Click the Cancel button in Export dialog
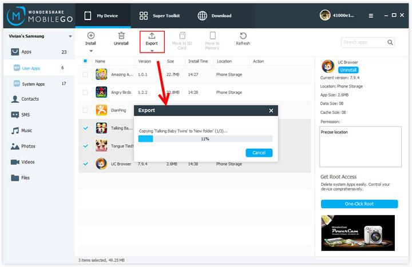The image size is (412, 267). (259, 153)
